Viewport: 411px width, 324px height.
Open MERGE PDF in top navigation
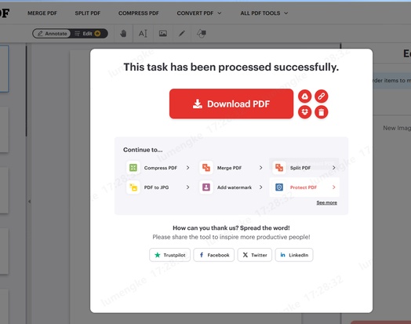click(42, 13)
